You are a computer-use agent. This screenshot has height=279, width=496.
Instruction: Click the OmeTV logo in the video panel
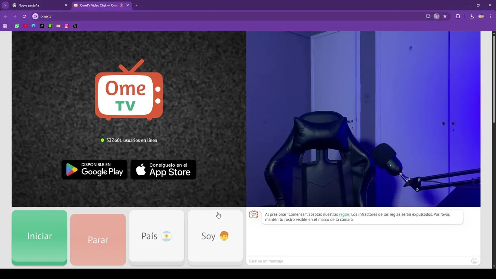[129, 90]
